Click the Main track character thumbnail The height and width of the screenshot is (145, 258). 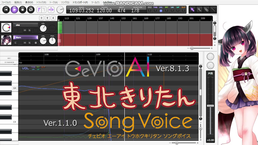[6, 40]
